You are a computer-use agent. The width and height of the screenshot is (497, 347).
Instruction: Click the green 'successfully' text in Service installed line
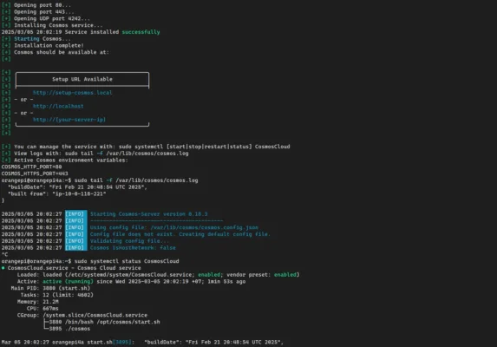[x=141, y=32]
